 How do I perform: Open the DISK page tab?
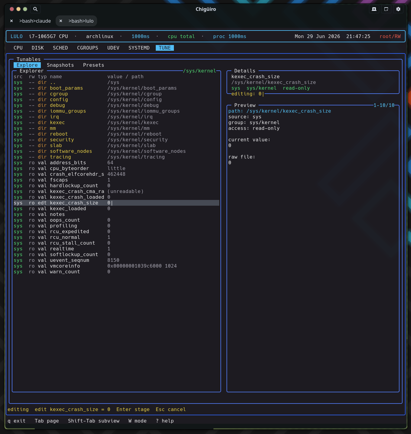(x=38, y=48)
